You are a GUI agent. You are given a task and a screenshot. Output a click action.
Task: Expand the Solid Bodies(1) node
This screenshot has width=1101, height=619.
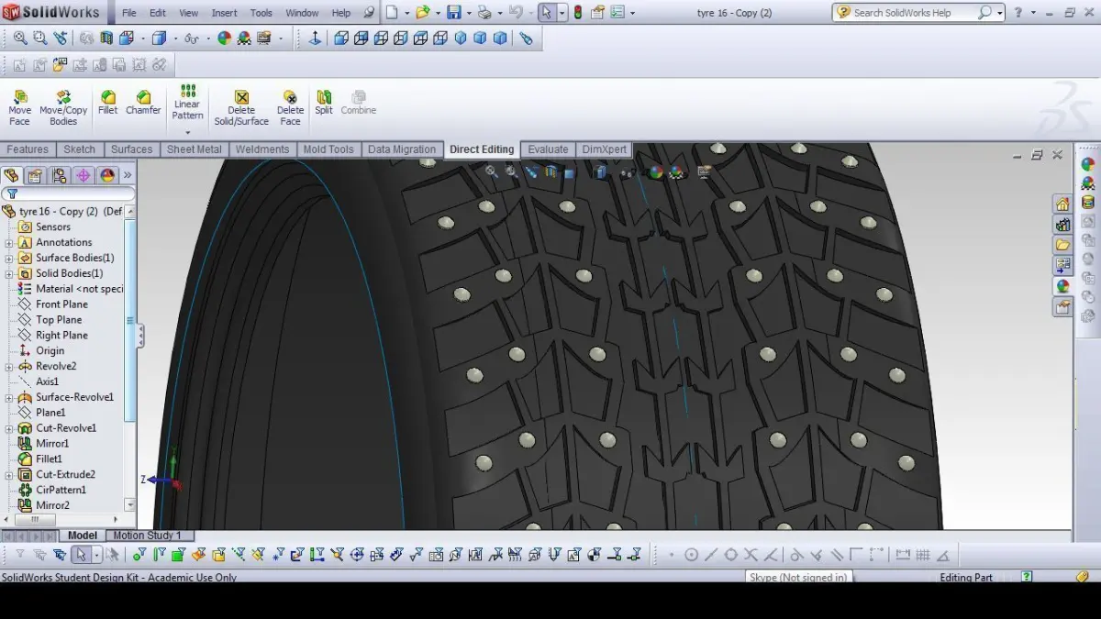(9, 274)
